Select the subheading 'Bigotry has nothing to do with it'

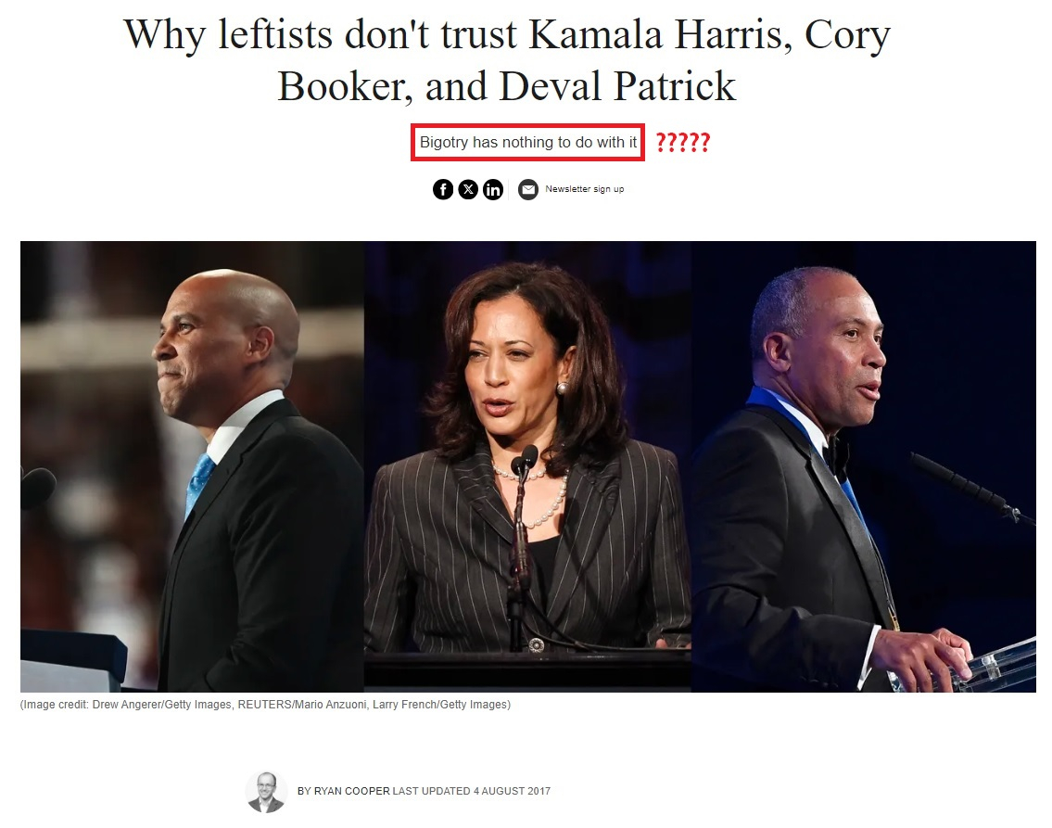click(x=528, y=142)
